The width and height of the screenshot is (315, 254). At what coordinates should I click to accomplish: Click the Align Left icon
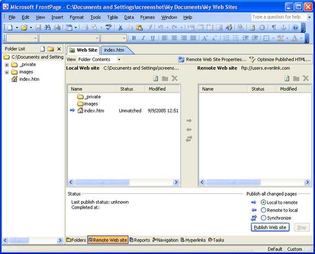[165, 38]
